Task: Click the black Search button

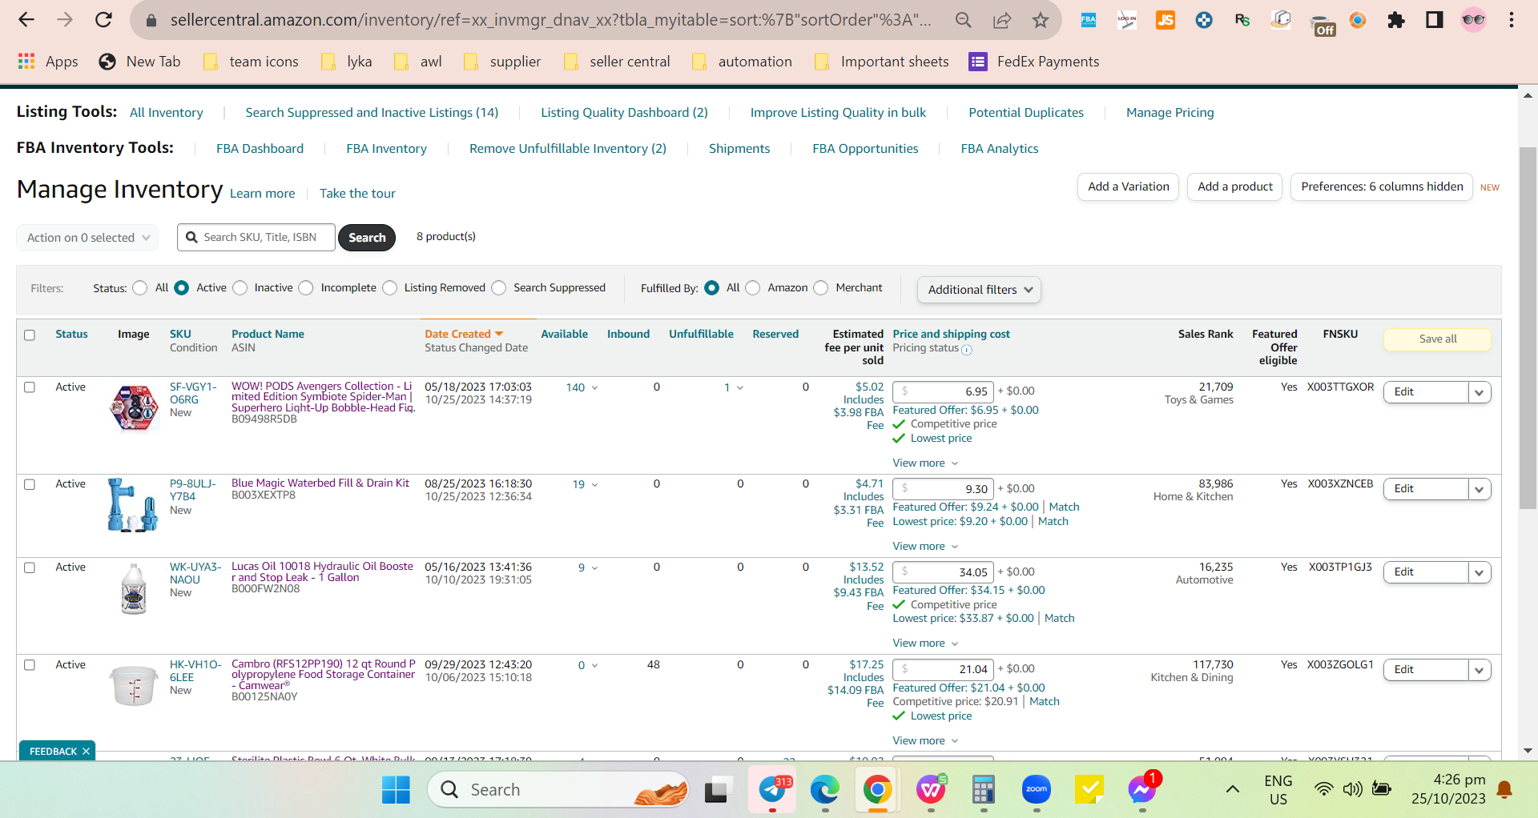Action: click(367, 238)
